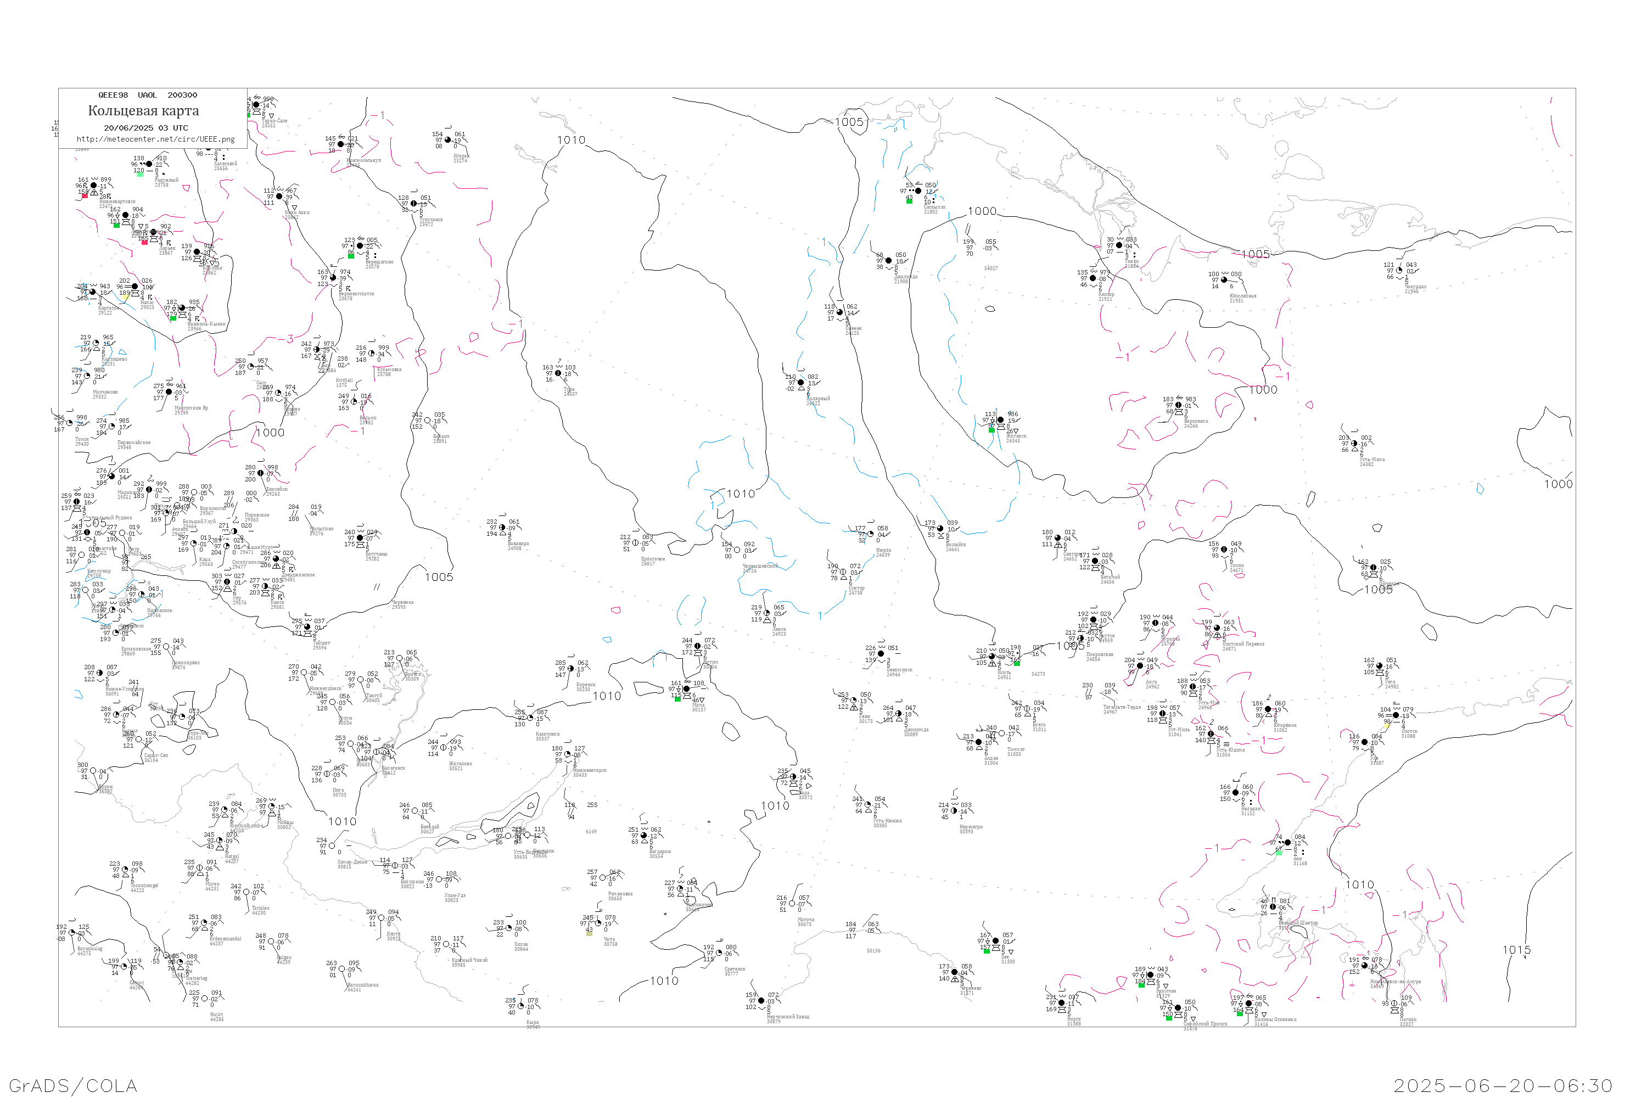Click the green square at Жиганск station
Viewport: 1647px width, 1098px height.
(x=991, y=430)
